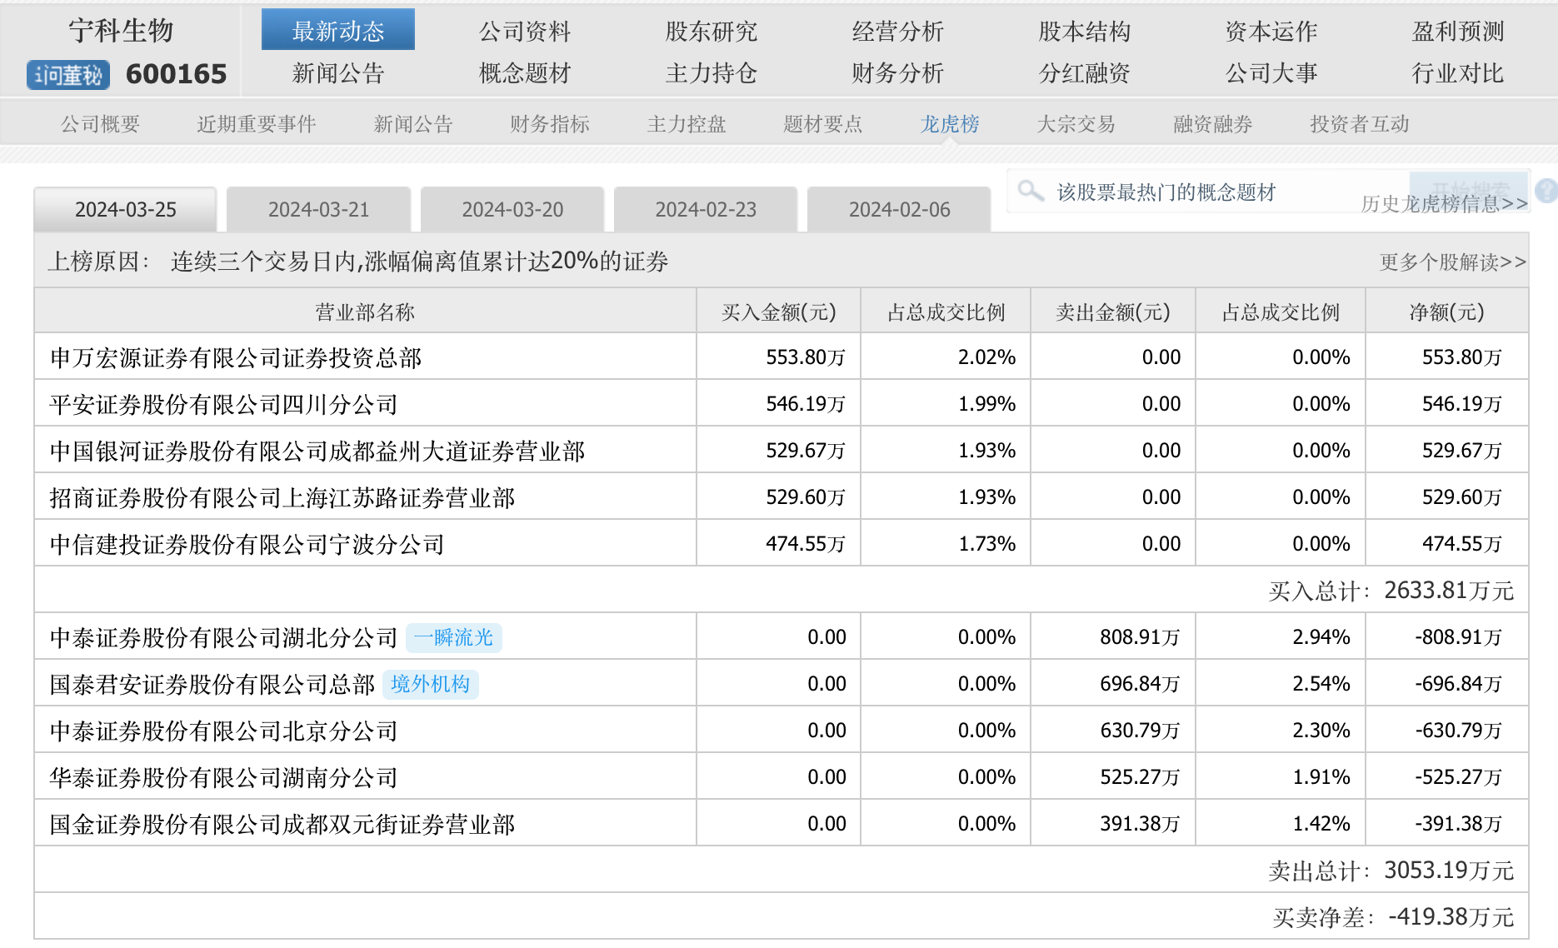1558x948 pixels.
Task: Focus the hot concept search field
Action: pyautogui.click(x=1208, y=192)
